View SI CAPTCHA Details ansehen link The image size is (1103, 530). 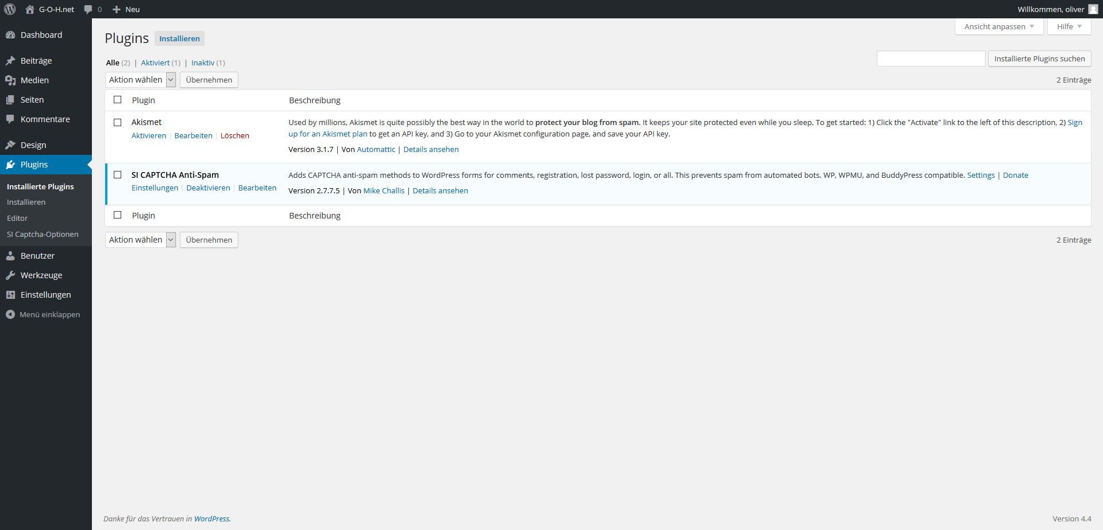click(440, 191)
